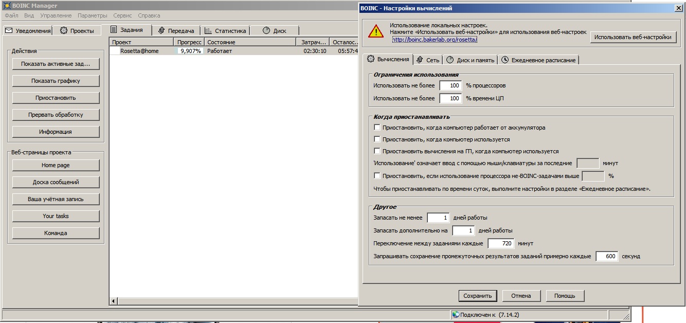The width and height of the screenshot is (686, 323).
Task: Select the Rosetta@home task row
Action: coord(234,51)
